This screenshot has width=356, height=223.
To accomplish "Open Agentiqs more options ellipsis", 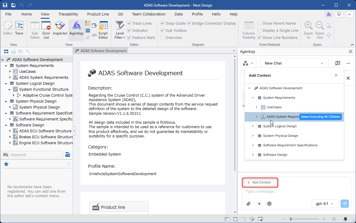I will point(348,63).
